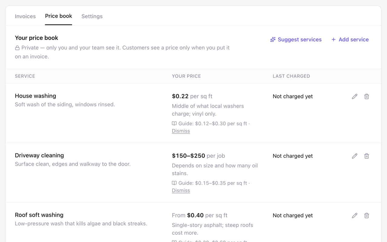This screenshot has width=387, height=242.
Task: Open the Settings tab
Action: [92, 16]
